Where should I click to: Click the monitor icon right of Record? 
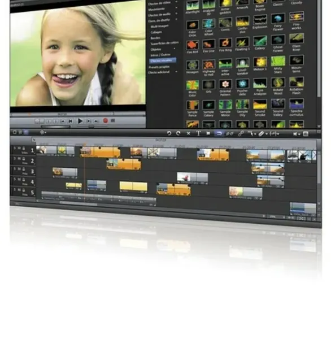click(113, 121)
